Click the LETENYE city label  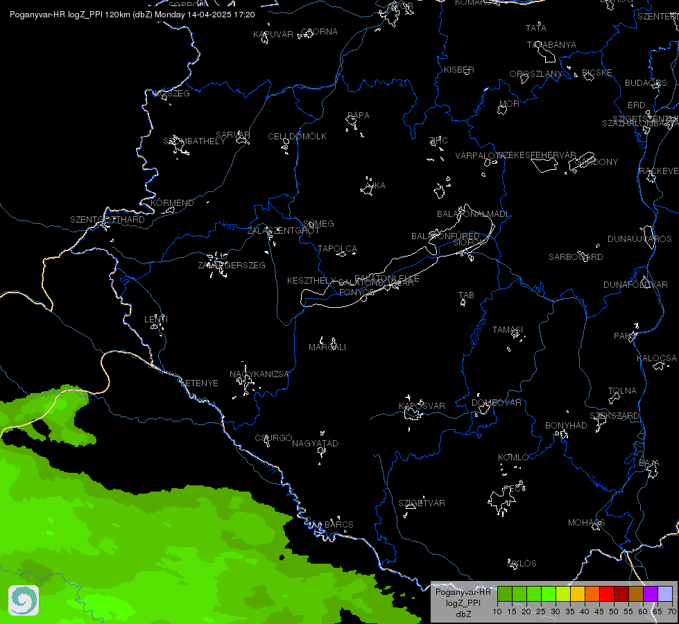199,383
